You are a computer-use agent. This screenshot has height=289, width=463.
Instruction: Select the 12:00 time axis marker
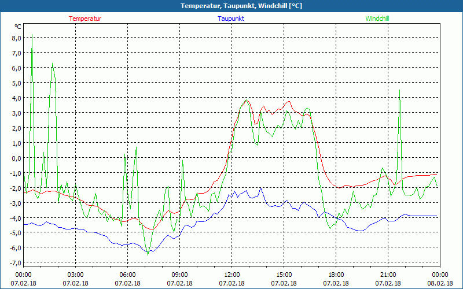pos(232,275)
